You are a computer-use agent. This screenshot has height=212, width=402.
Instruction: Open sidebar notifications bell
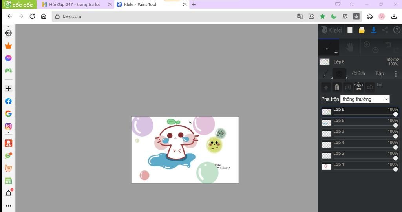pos(9,193)
